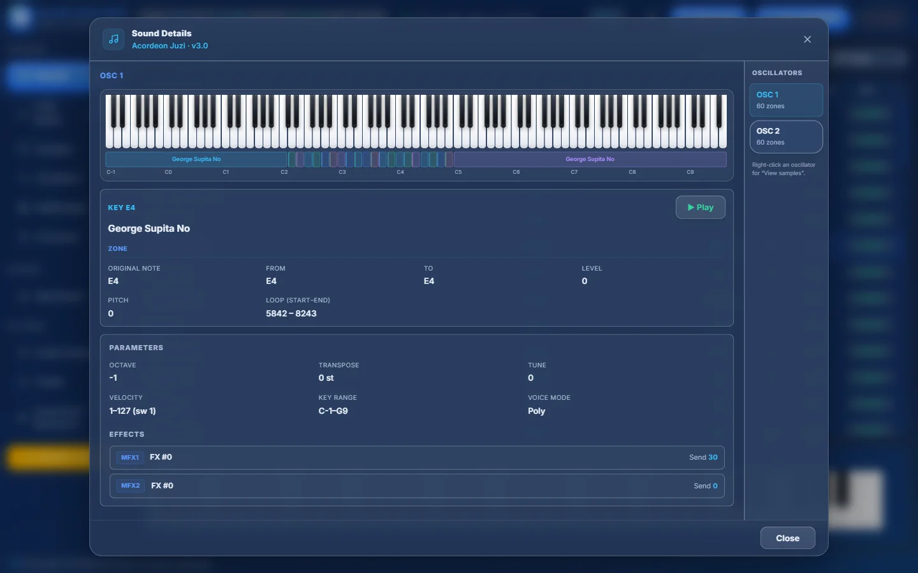918x573 pixels.
Task: Click the Acordeon Juzi · v3.0 subtitle
Action: (170, 46)
